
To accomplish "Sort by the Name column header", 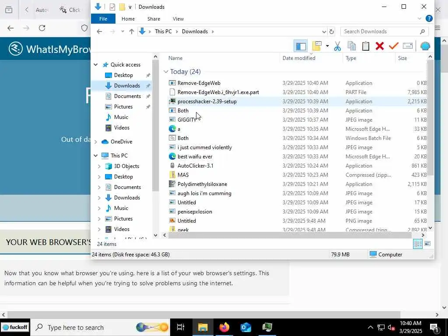I will click(175, 58).
